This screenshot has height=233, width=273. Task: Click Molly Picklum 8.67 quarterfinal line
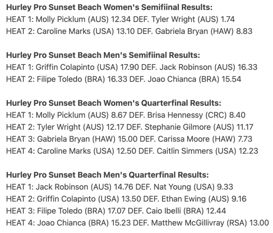click(126, 115)
